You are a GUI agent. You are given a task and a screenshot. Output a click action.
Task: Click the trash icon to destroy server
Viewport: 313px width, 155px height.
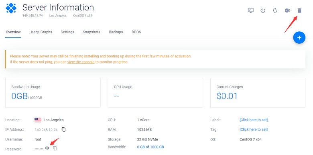click(x=299, y=10)
